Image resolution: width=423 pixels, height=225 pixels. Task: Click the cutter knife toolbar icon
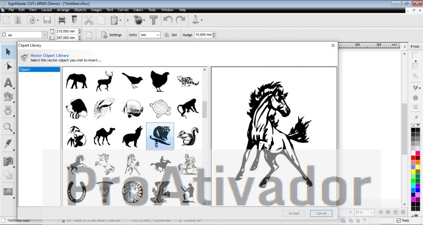(x=74, y=20)
